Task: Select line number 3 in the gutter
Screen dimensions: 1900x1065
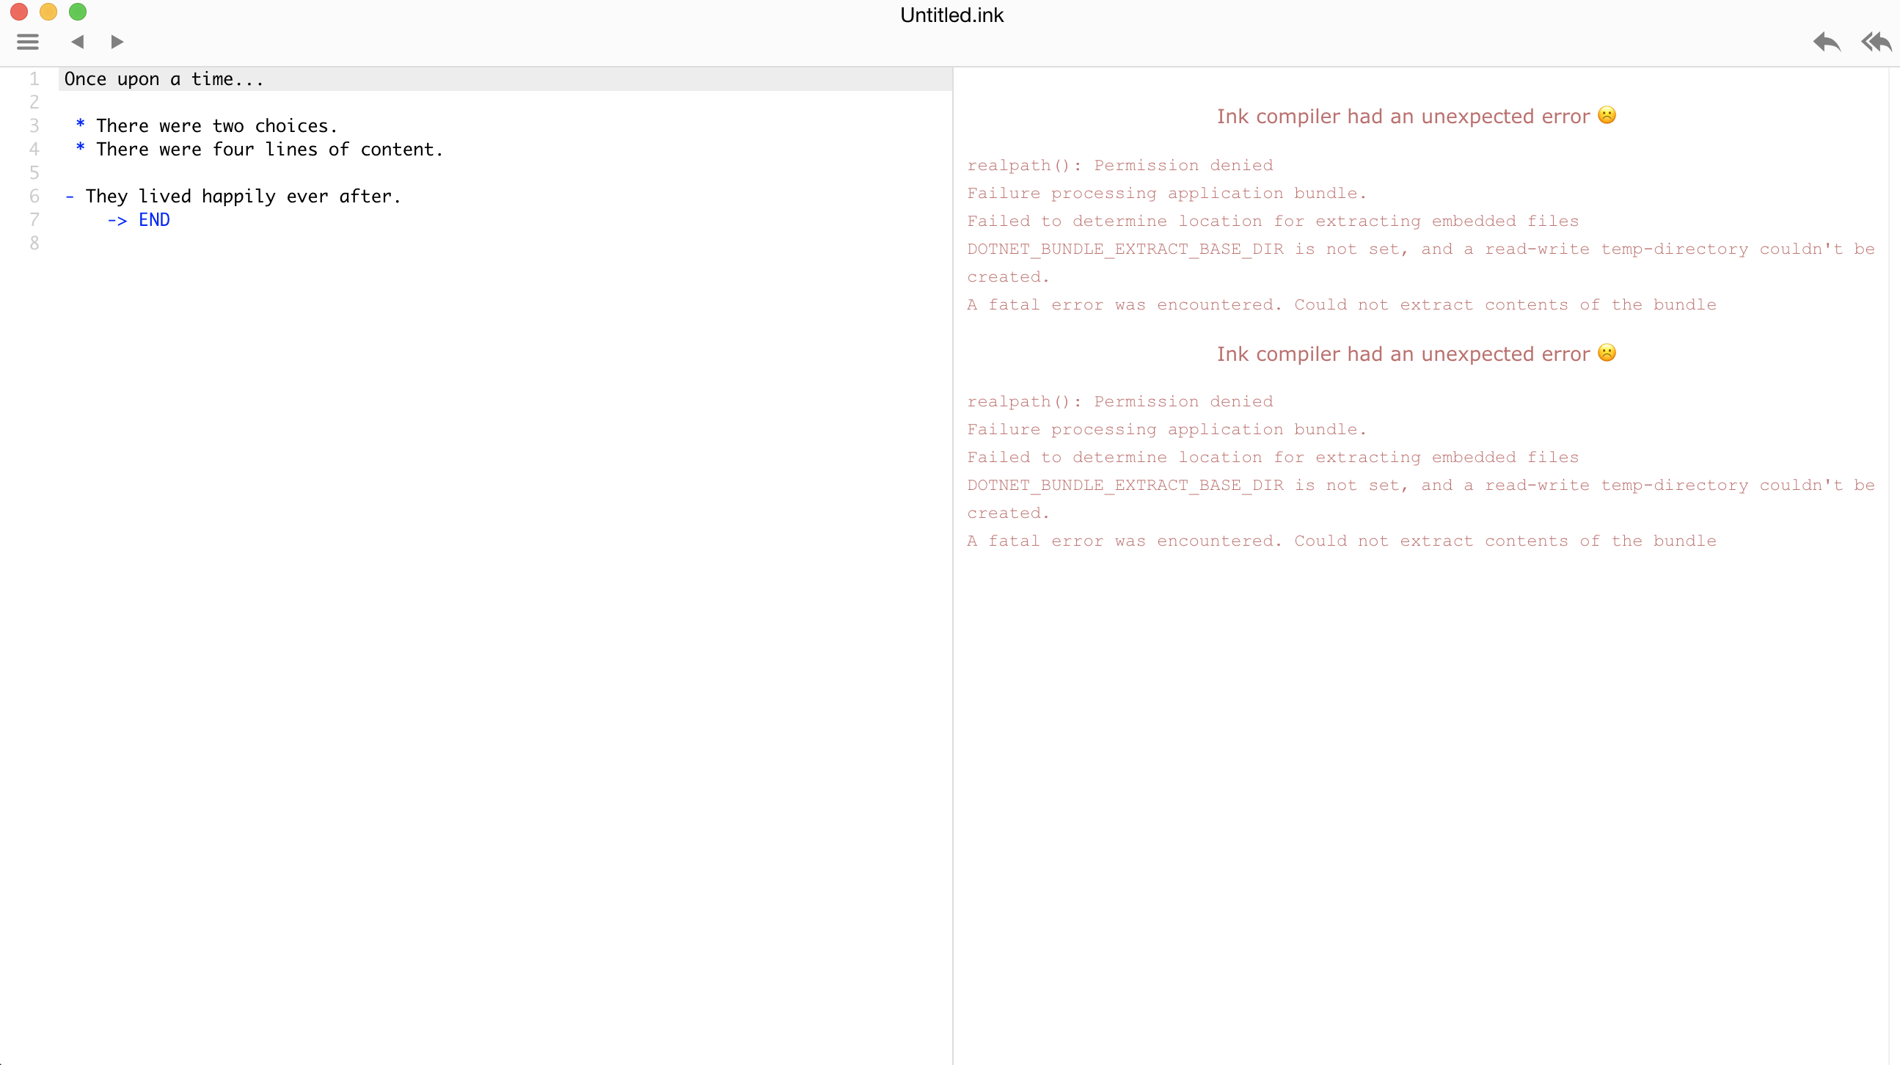Action: [34, 125]
